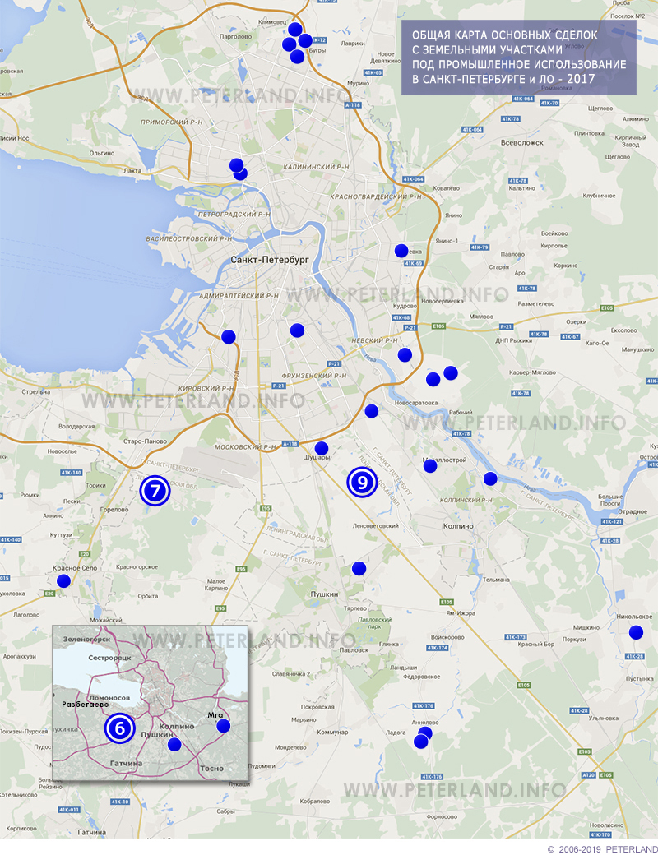Click the Красный Бор label
This screenshot has height=855, width=658.
tap(535, 644)
